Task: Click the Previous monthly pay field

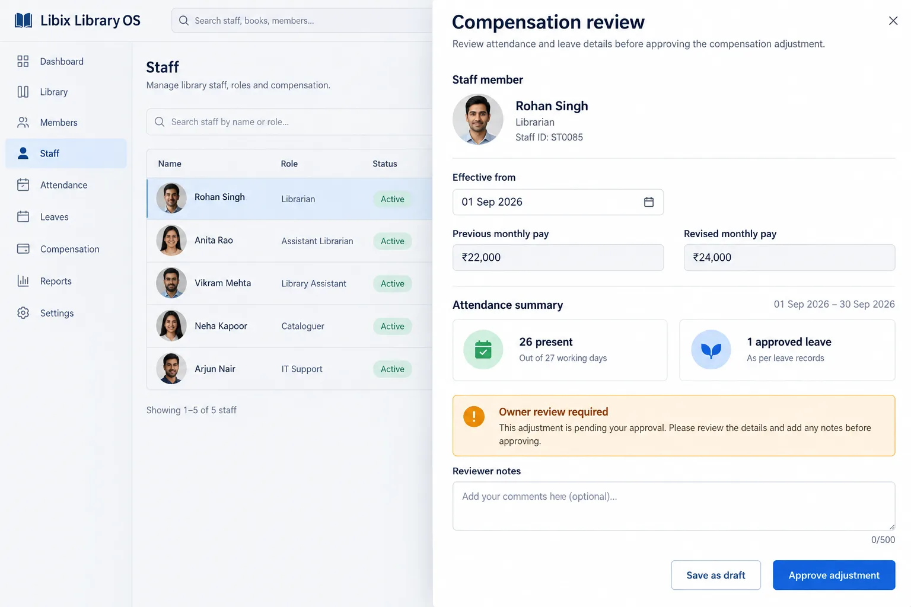Action: click(x=558, y=257)
